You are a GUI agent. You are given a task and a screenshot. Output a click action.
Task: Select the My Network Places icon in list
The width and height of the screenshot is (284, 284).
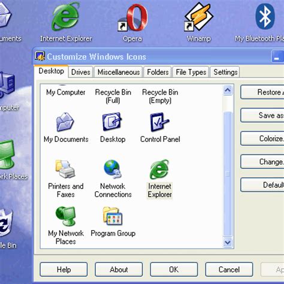65,216
